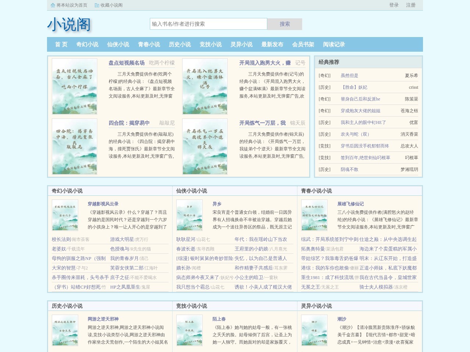
Task: Open the 奇幻小说 navigation tab
Action: [87, 44]
